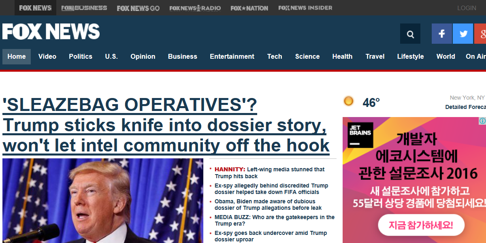
Task: Select the Entertainment menu item
Action: point(232,57)
